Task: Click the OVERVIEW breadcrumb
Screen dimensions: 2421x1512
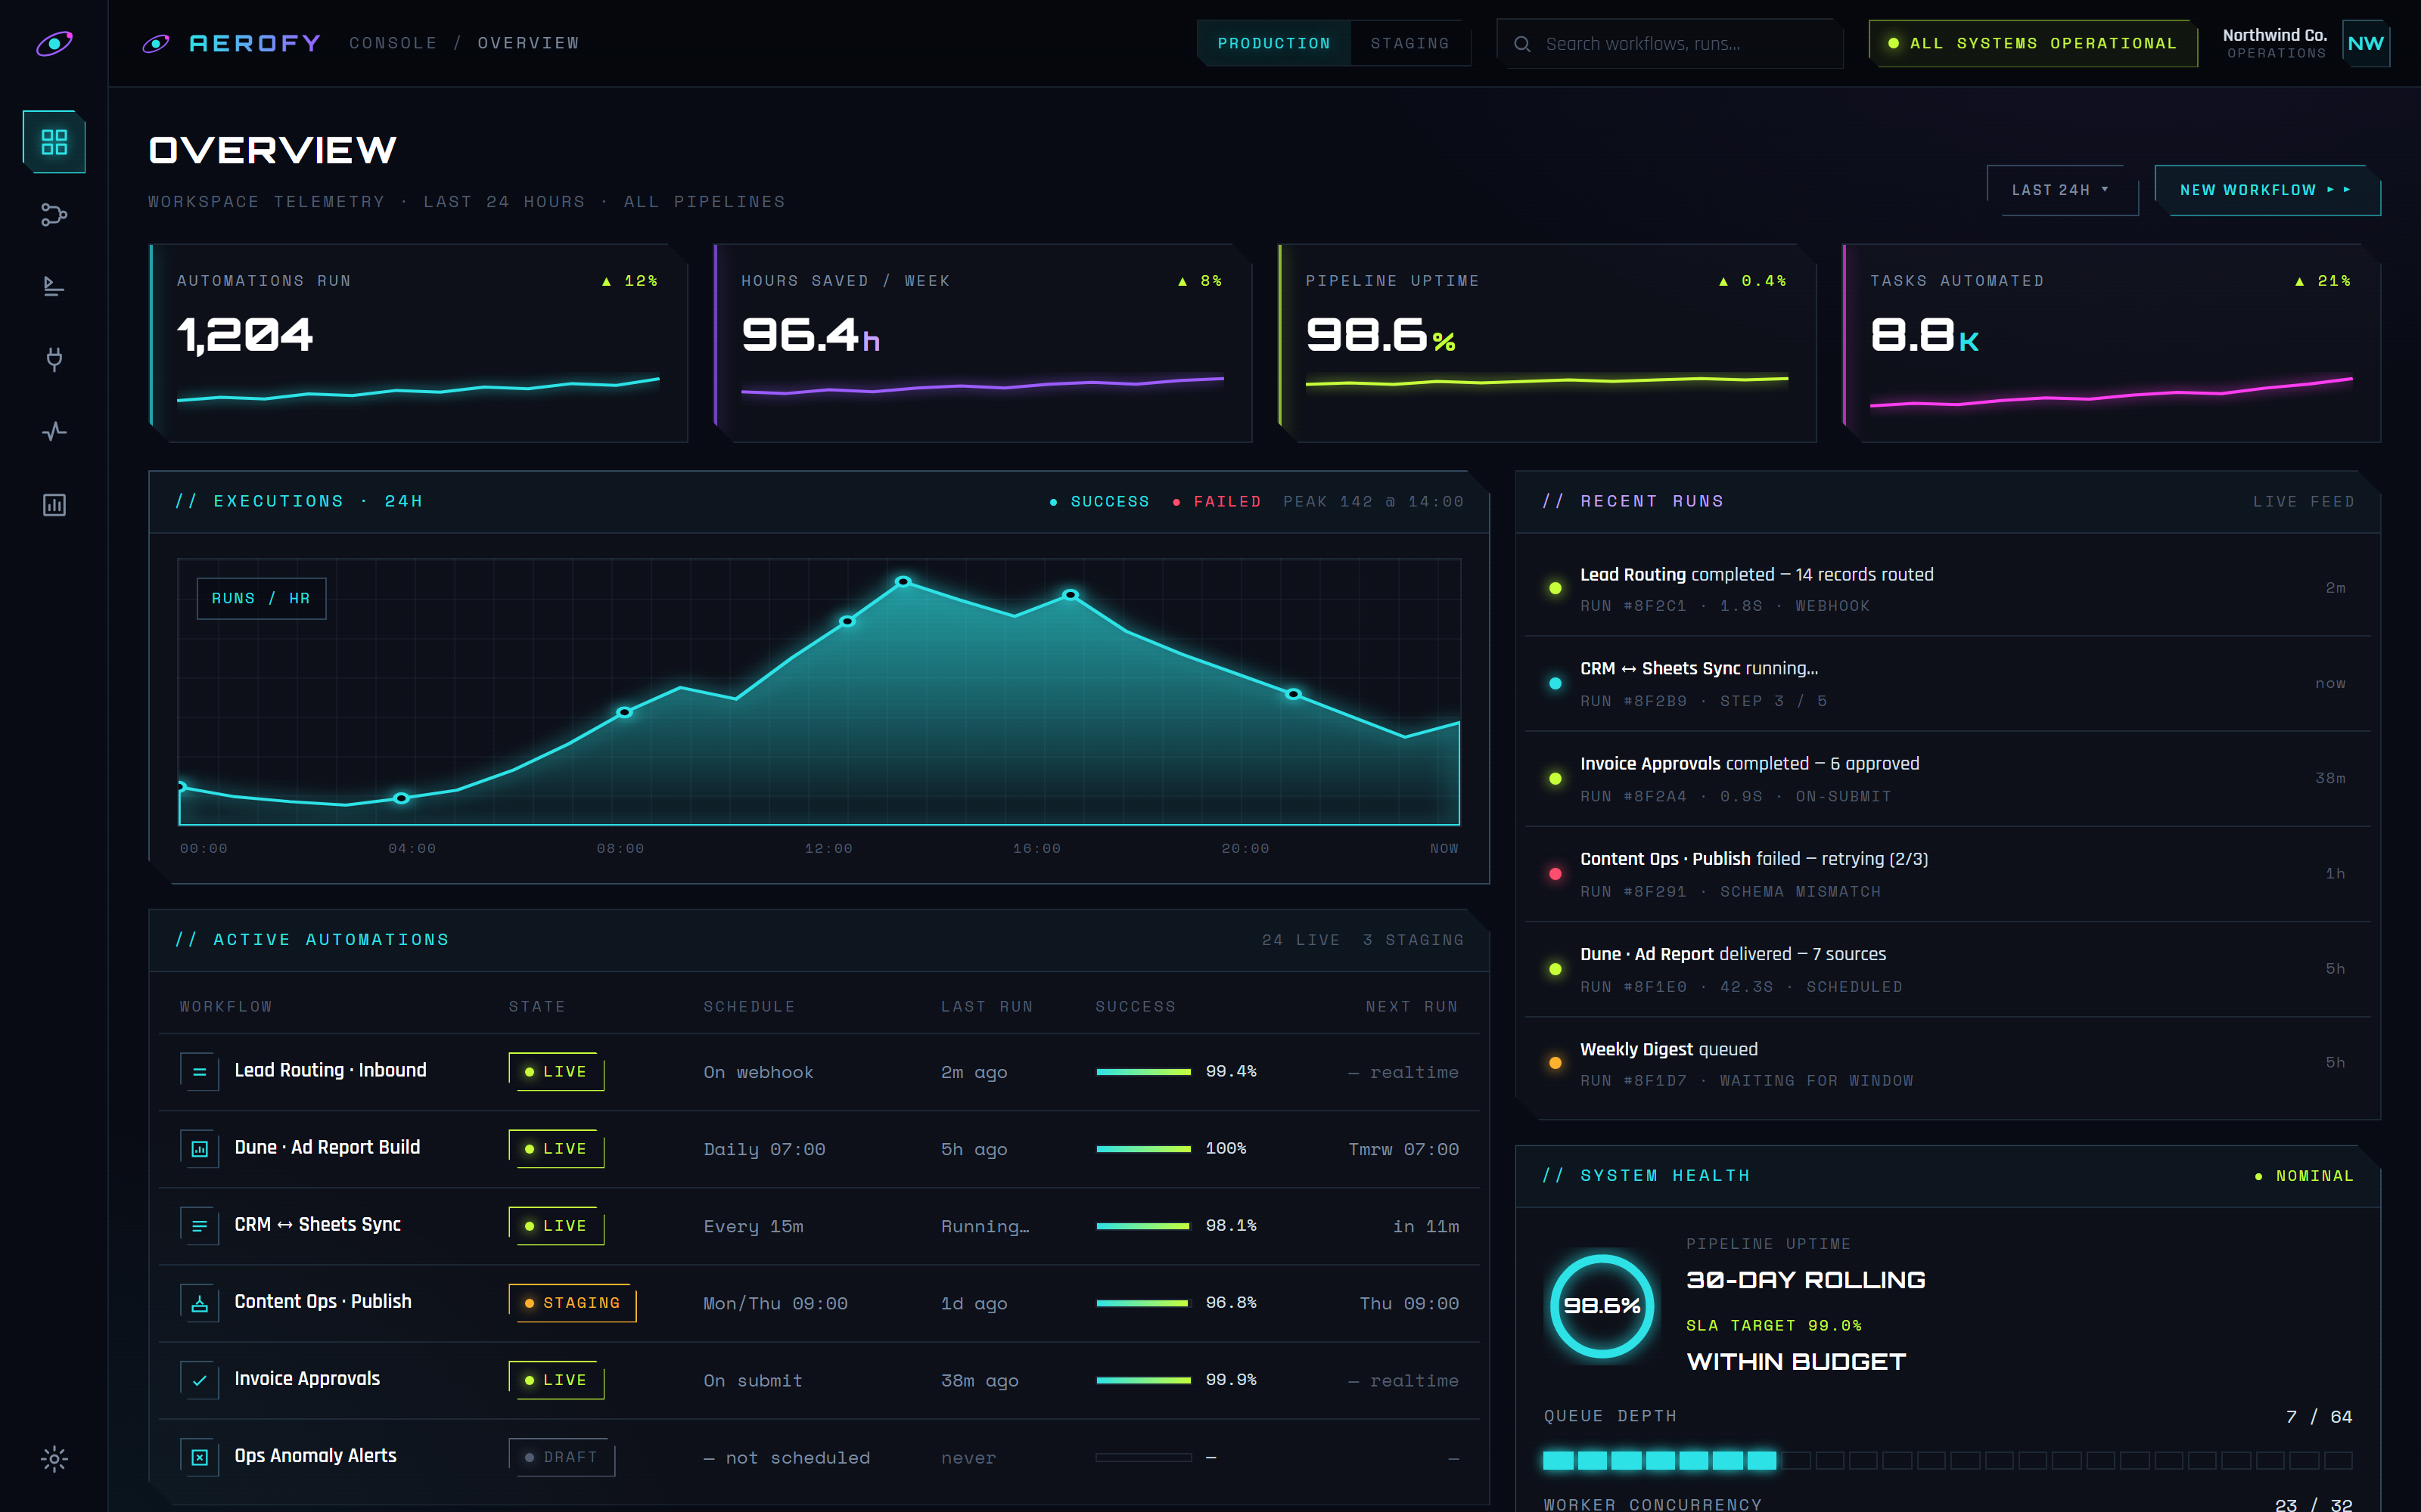Action: click(x=528, y=43)
